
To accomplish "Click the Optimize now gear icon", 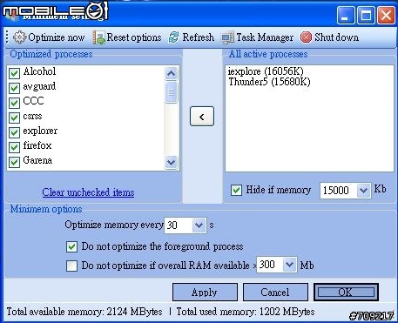I will coord(19,37).
